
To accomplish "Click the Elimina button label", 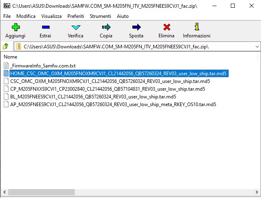I will (167, 36).
